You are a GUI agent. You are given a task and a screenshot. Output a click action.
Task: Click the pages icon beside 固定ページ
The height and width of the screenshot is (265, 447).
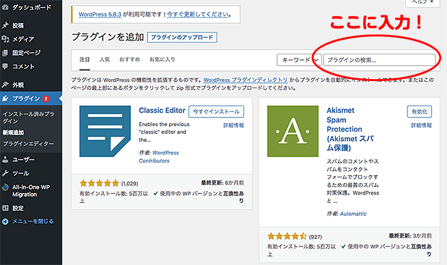pos(5,53)
